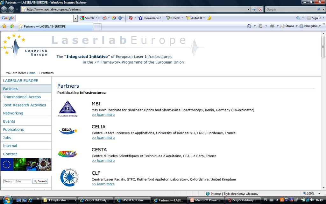
Task: Click the Print icon in command bar
Action: point(272,26)
